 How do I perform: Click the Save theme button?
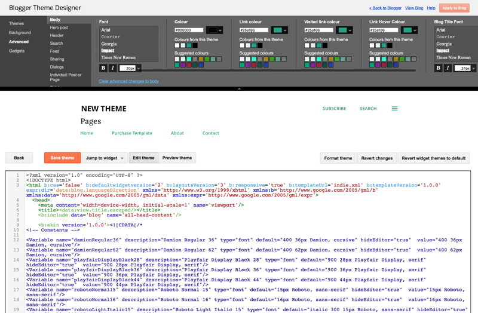63,158
